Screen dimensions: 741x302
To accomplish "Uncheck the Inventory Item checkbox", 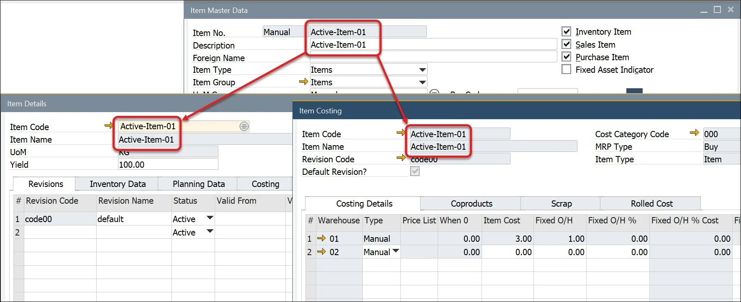I will pyautogui.click(x=567, y=32).
